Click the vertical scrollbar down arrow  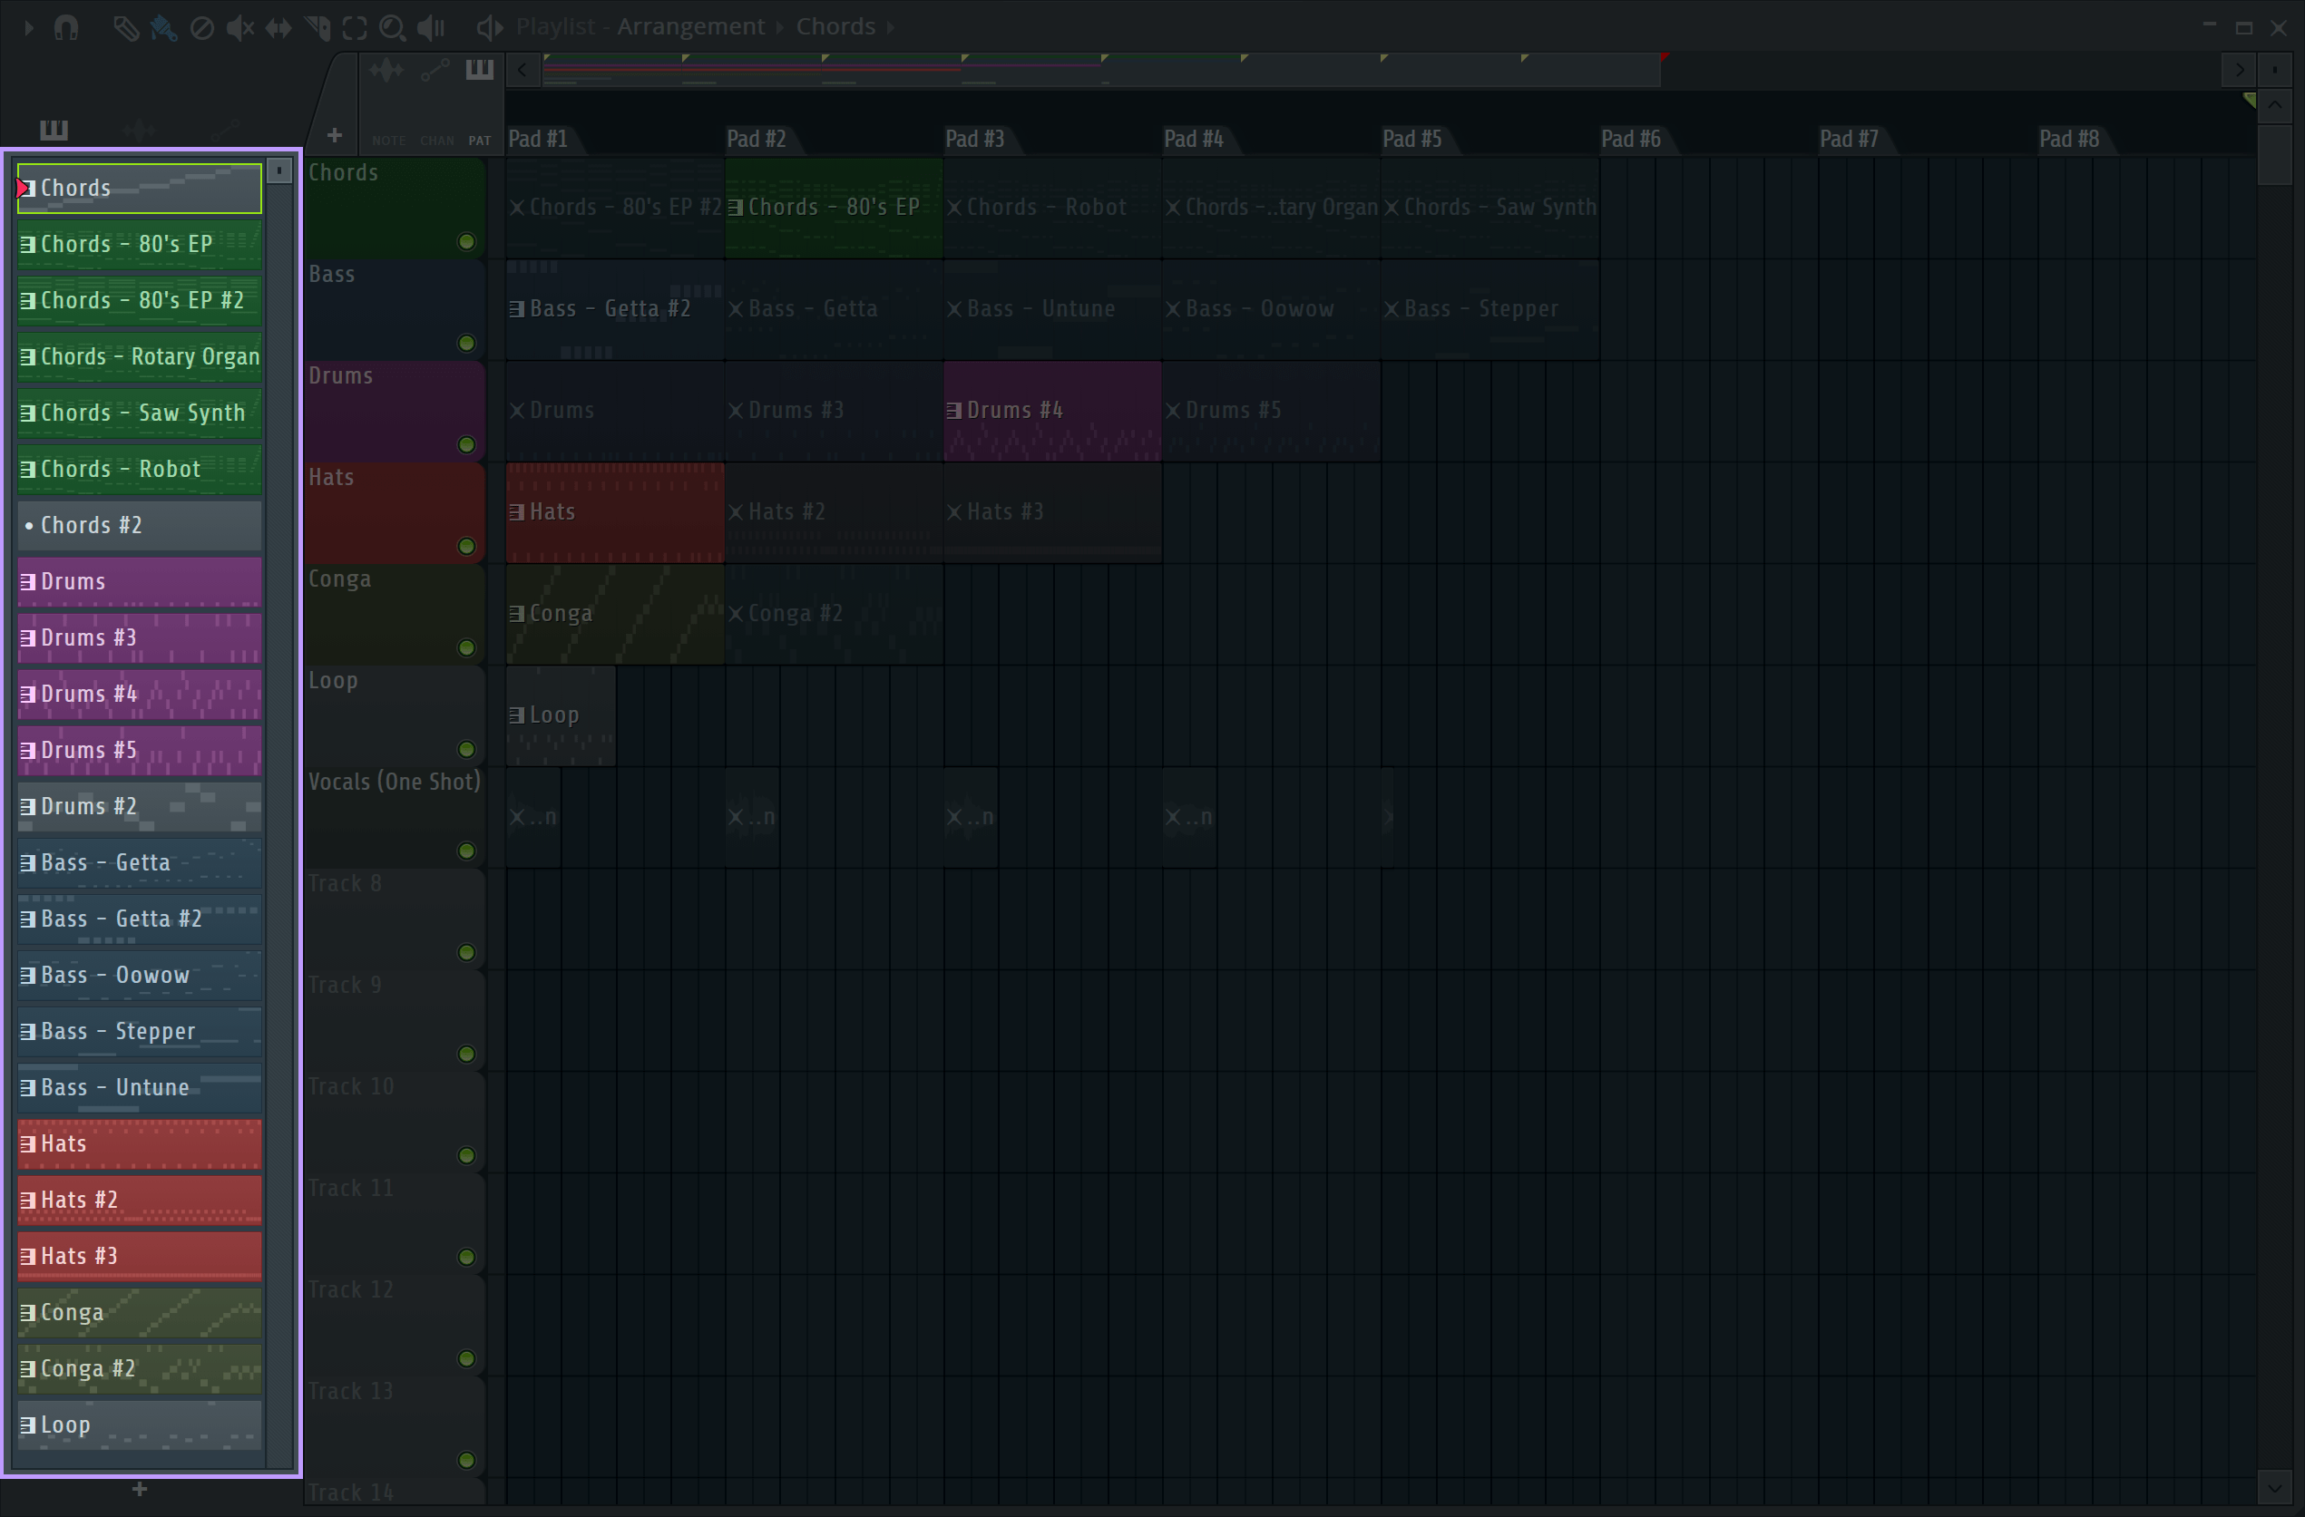point(2275,1486)
